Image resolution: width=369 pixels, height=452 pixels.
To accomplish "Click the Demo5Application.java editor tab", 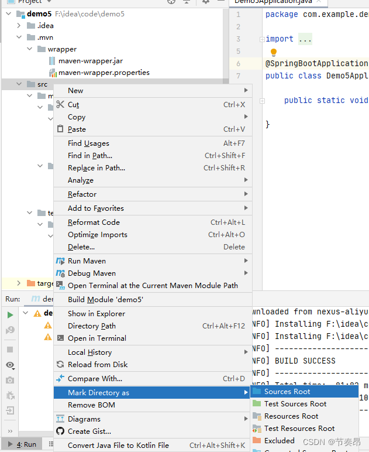I will pyautogui.click(x=278, y=2).
